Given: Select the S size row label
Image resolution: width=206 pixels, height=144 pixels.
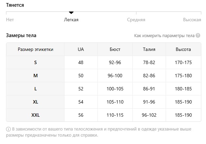Looking at the screenshot, I should point(36,62).
